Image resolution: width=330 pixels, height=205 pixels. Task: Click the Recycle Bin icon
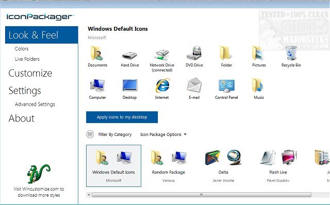(291, 53)
